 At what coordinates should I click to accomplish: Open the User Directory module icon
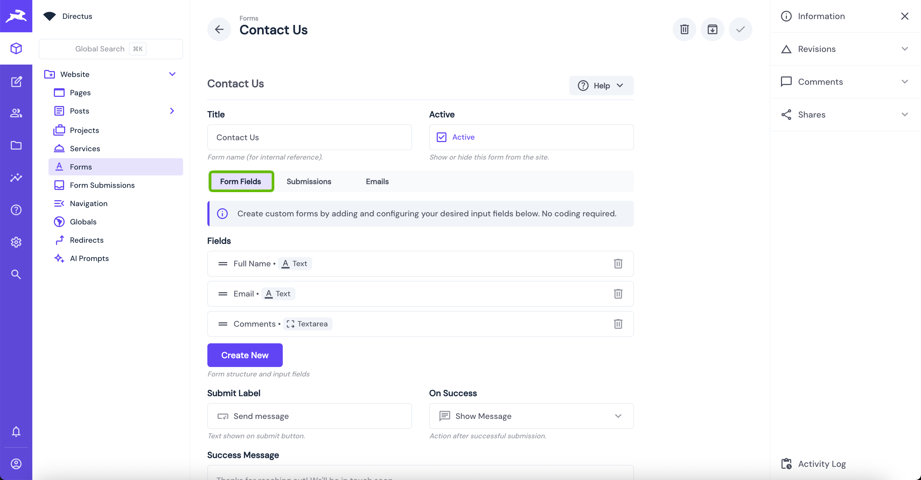click(16, 113)
